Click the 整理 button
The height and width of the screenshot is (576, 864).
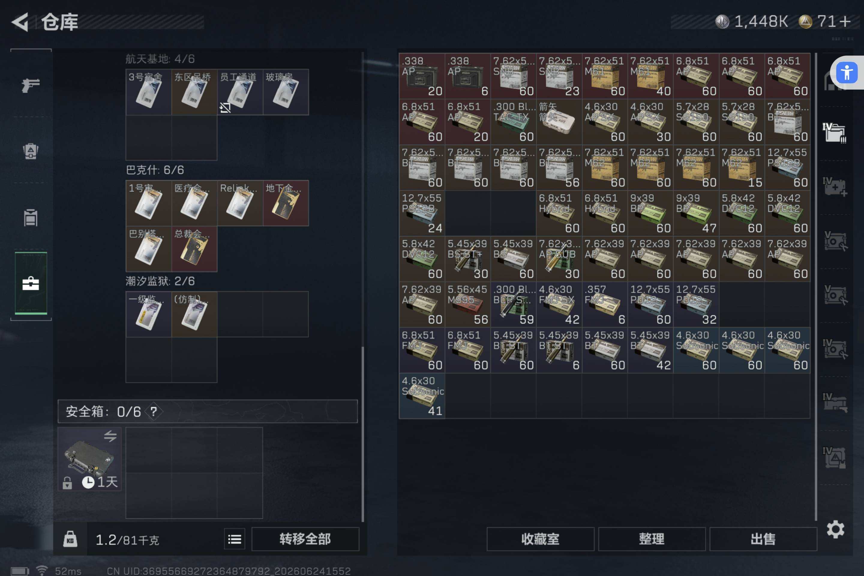pos(652,539)
